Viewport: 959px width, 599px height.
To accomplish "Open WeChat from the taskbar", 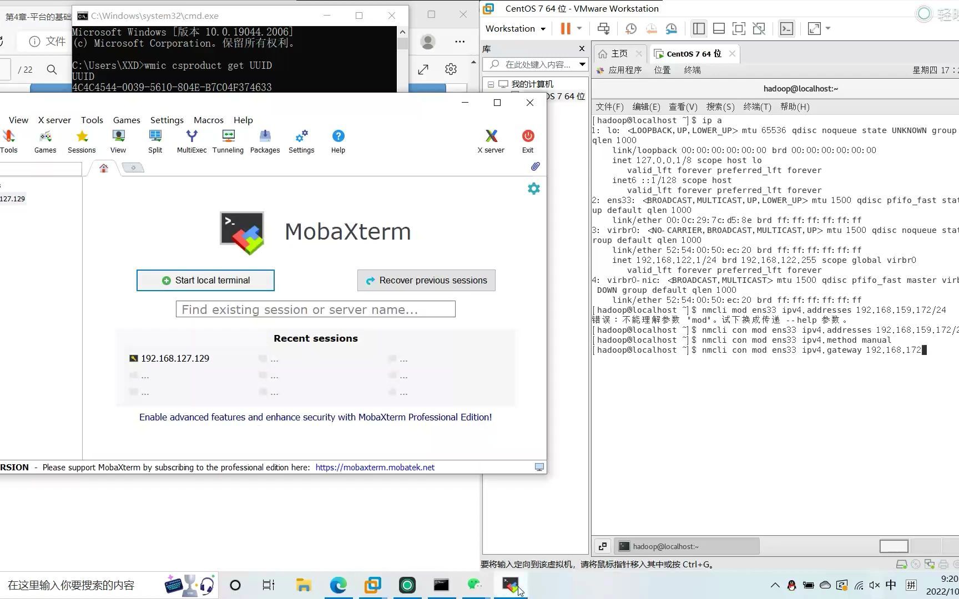I will point(475,585).
